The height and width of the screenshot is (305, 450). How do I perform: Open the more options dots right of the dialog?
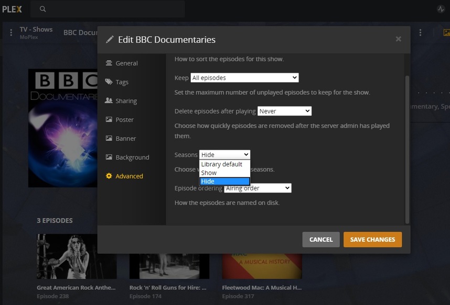(x=420, y=32)
